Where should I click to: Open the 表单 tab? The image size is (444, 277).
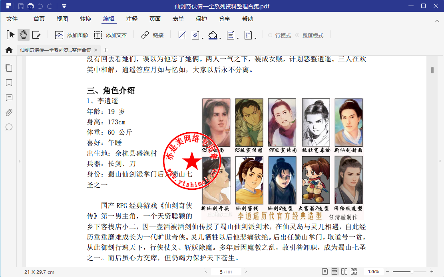pos(178,19)
